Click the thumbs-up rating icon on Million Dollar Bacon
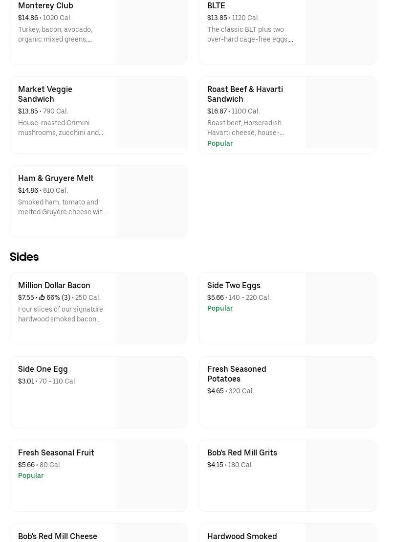The width and height of the screenshot is (393, 542). [42, 297]
